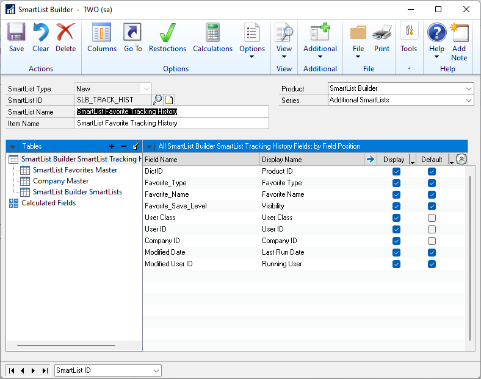The width and height of the screenshot is (481, 379).
Task: Add a table with the plus icon
Action: (112, 146)
